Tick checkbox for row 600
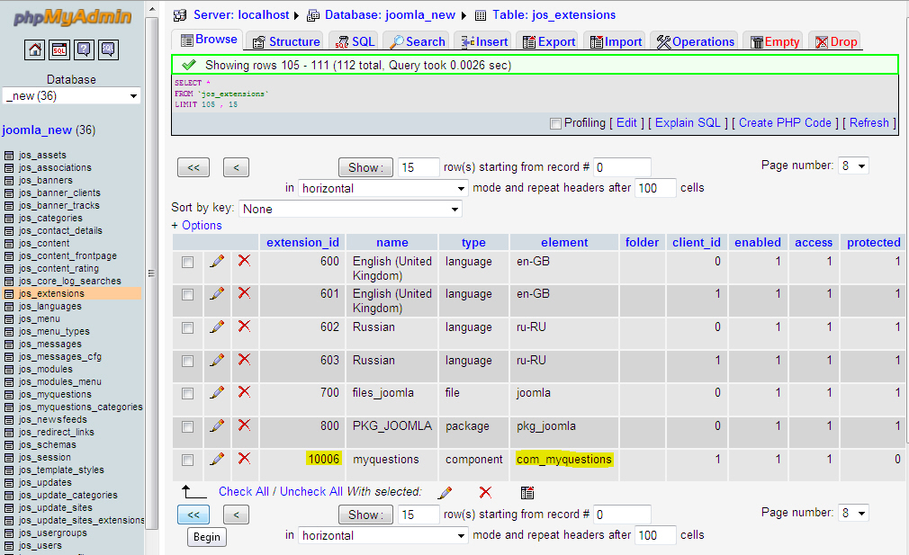Viewport: 909px width, 555px height. pyautogui.click(x=187, y=263)
